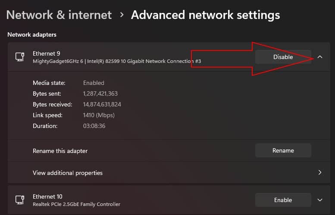The height and width of the screenshot is (215, 335).
Task: Disable the Ethernet 9 adapter
Action: (x=283, y=57)
